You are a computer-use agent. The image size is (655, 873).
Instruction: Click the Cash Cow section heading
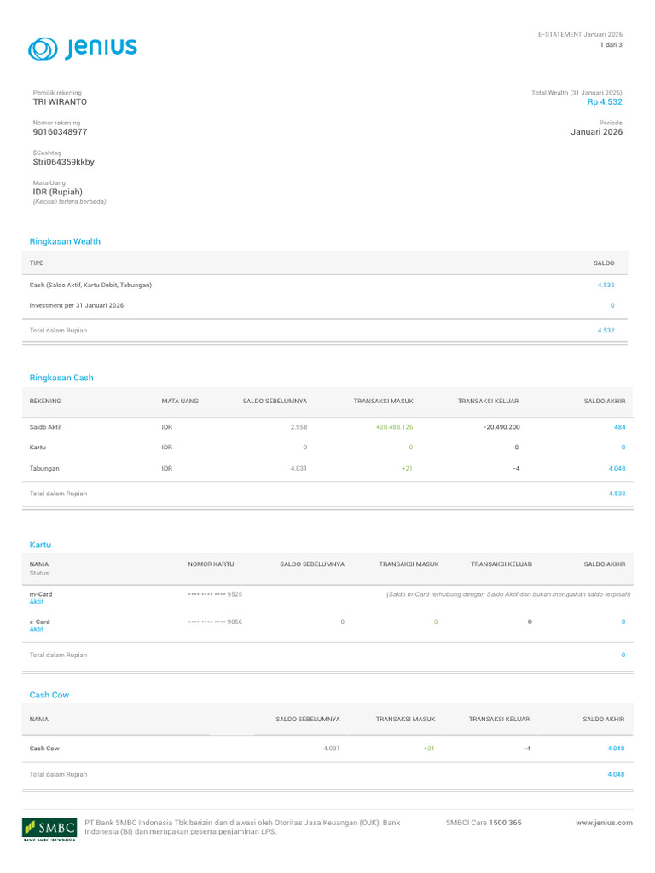pos(49,695)
